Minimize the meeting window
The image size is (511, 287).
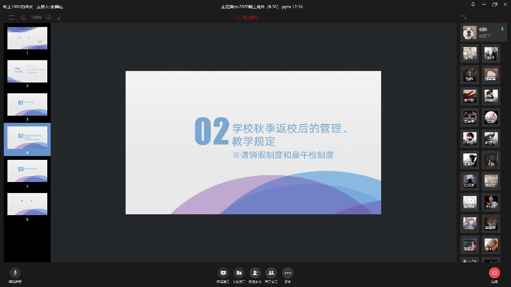coord(484,4)
